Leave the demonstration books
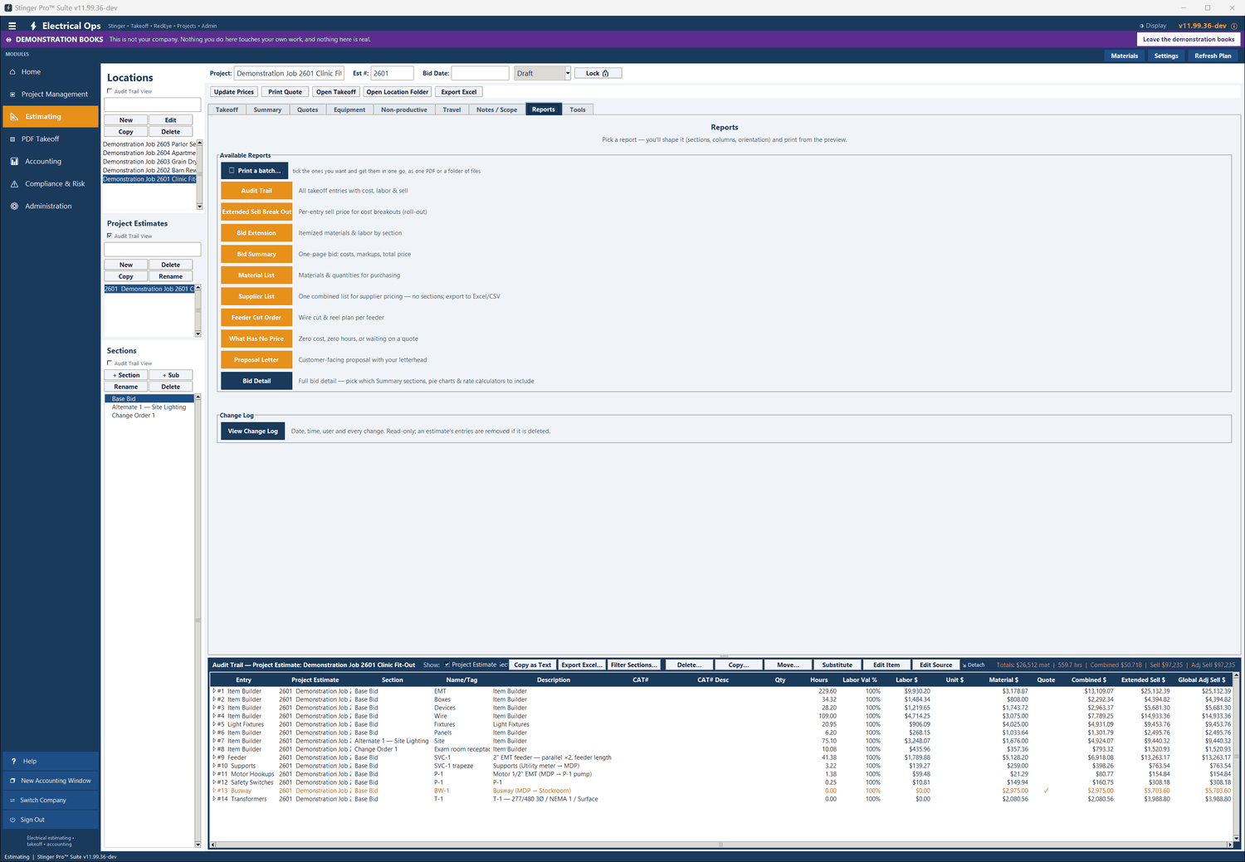 1189,39
